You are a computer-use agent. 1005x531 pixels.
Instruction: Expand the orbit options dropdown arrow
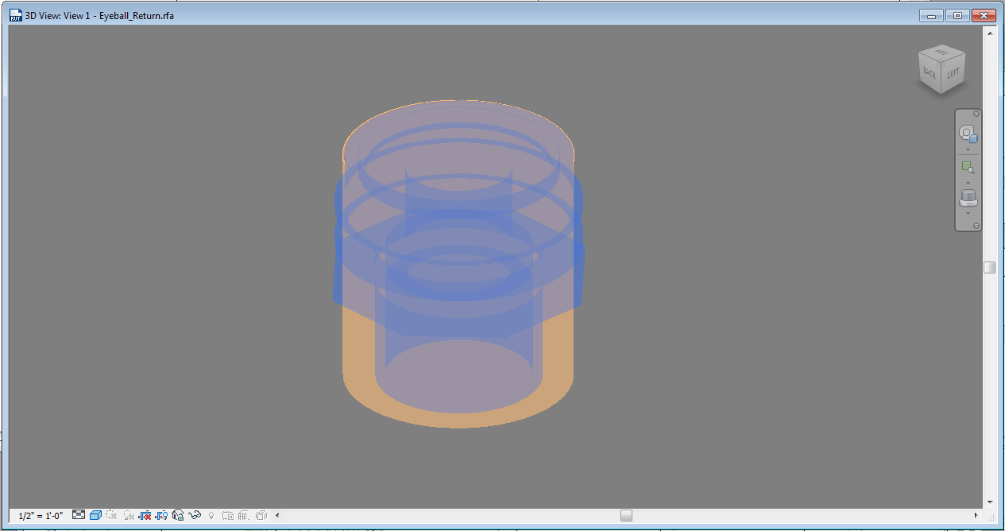click(x=968, y=213)
